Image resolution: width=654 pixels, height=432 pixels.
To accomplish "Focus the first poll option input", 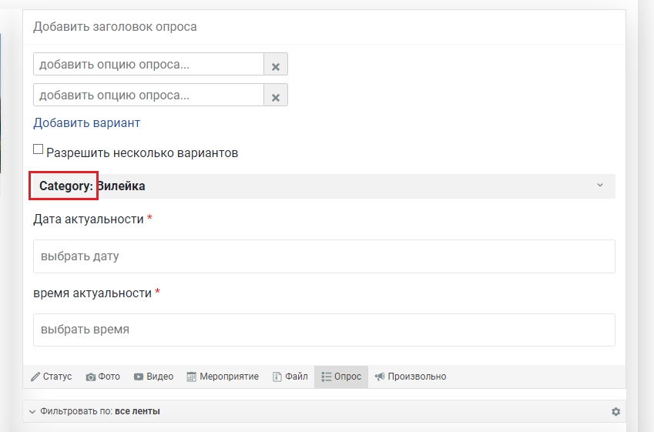I will [149, 65].
